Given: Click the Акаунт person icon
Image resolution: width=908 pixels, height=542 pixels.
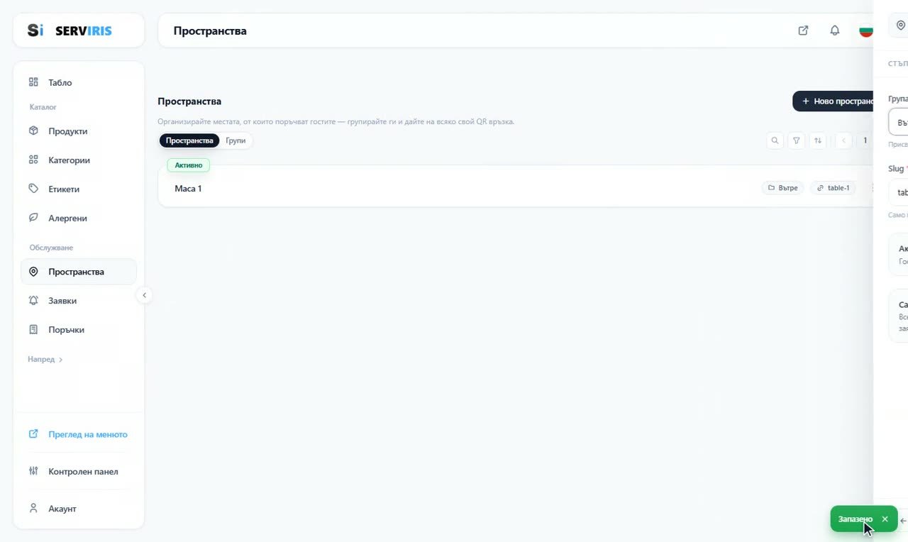Looking at the screenshot, I should point(33,509).
